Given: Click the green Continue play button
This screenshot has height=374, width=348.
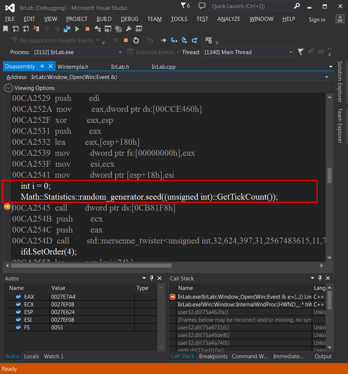Looking at the screenshot, I should pyautogui.click(x=77, y=29).
